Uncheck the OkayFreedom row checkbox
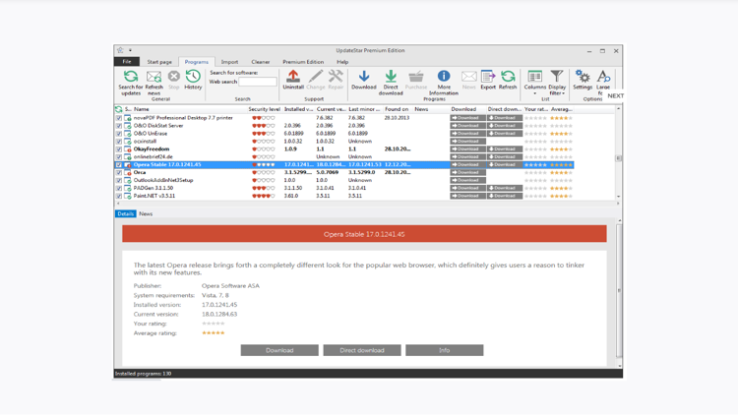Viewport: 738px width, 415px height. (119, 149)
